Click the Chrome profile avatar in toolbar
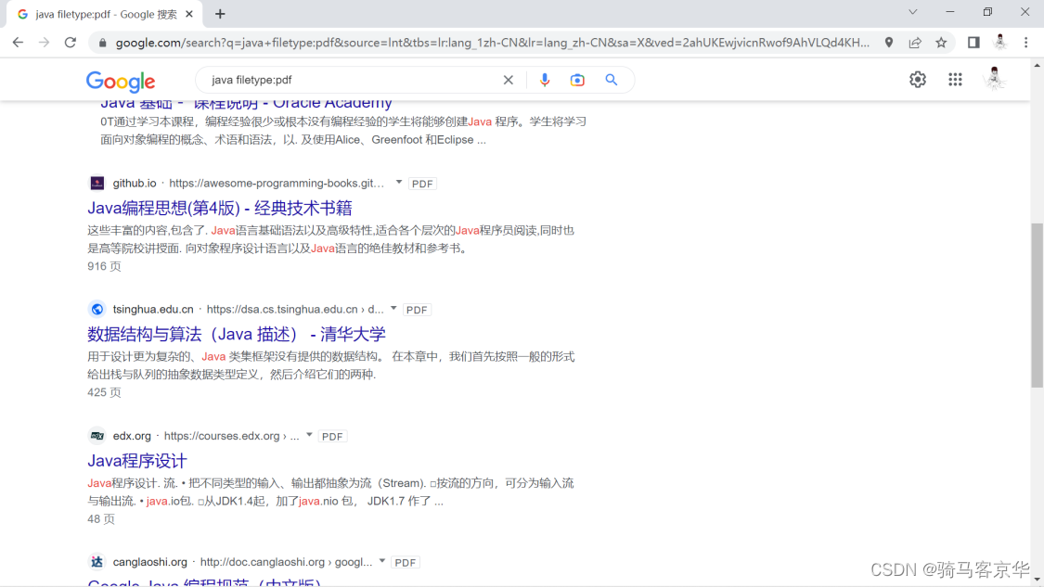 click(x=1000, y=43)
